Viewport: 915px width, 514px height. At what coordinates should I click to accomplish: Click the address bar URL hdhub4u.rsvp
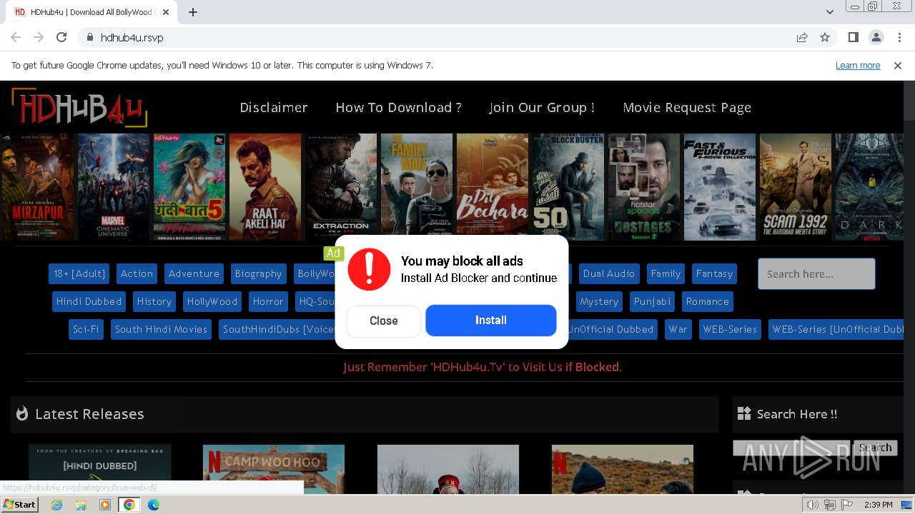pos(132,38)
